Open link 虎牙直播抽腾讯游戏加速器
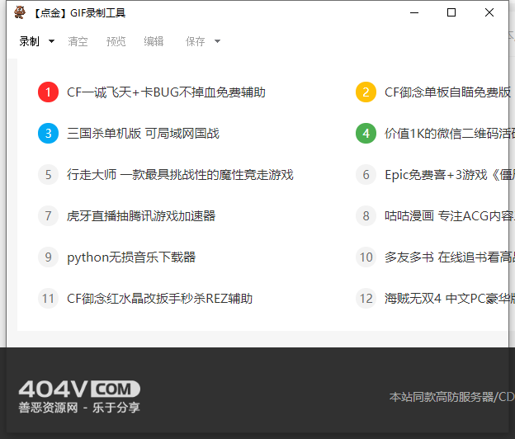Viewport: 515px width, 439px height. (x=141, y=216)
